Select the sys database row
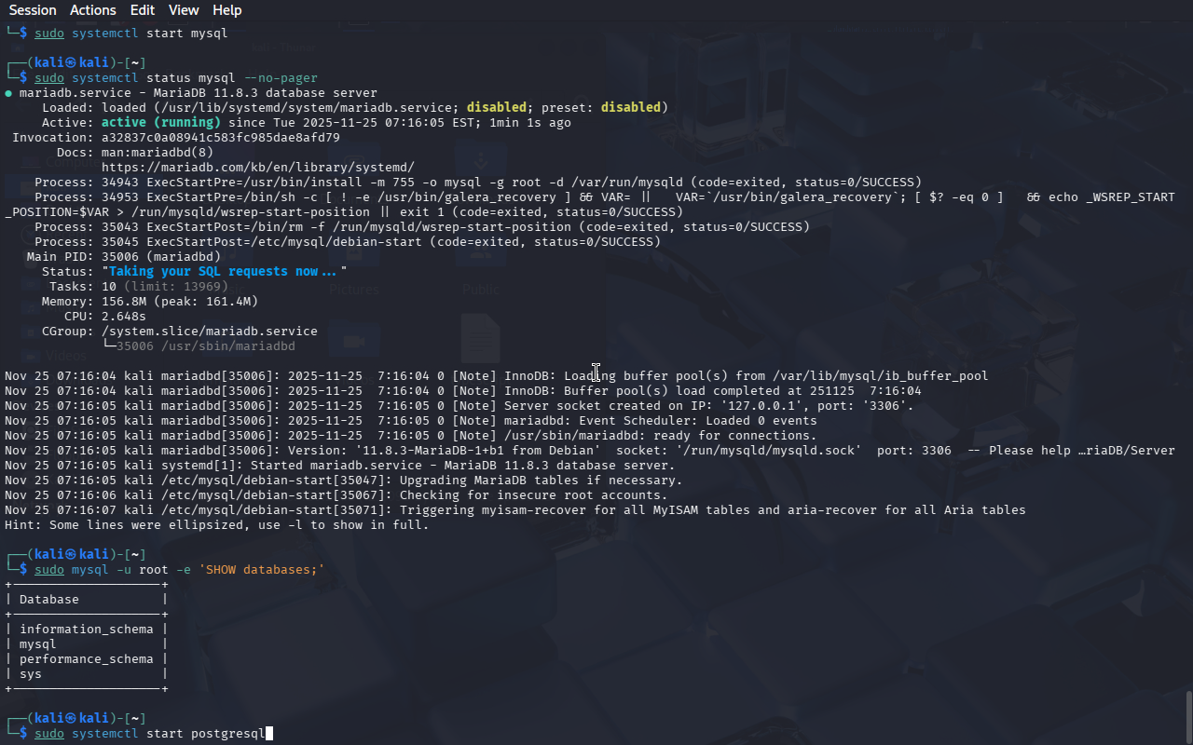Viewport: 1193px width, 745px height. pos(31,674)
